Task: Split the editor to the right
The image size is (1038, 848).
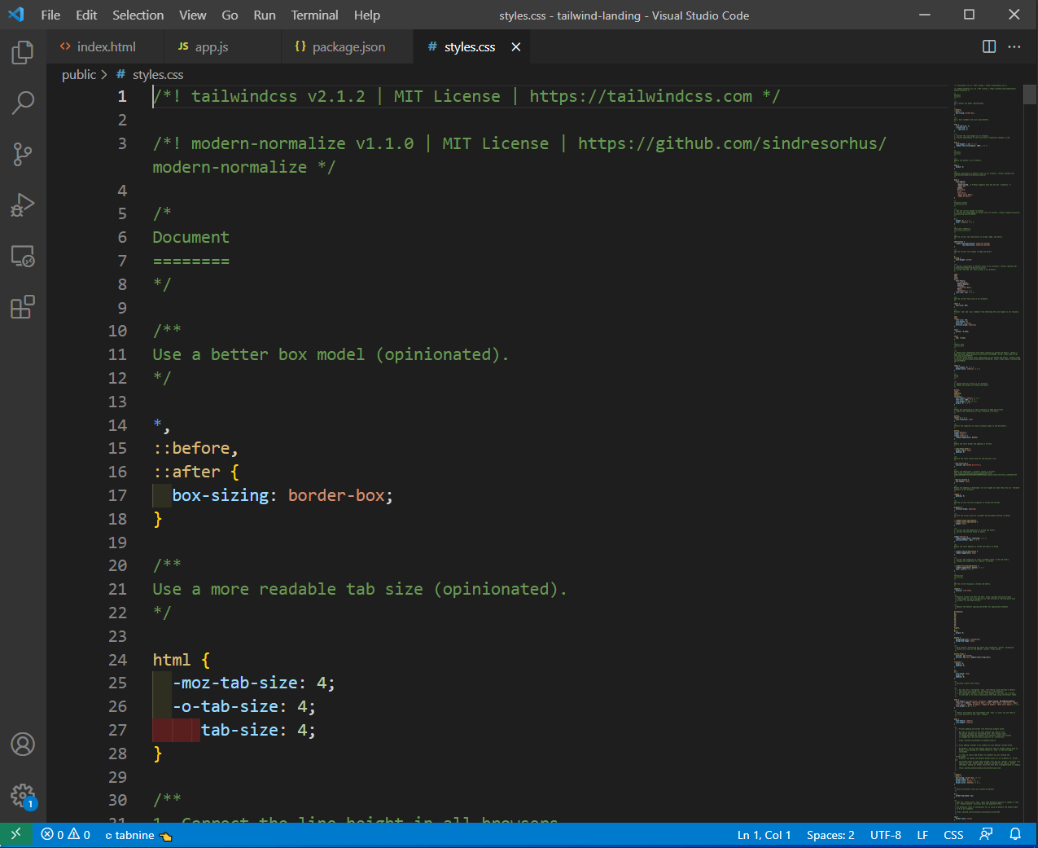Action: [989, 46]
